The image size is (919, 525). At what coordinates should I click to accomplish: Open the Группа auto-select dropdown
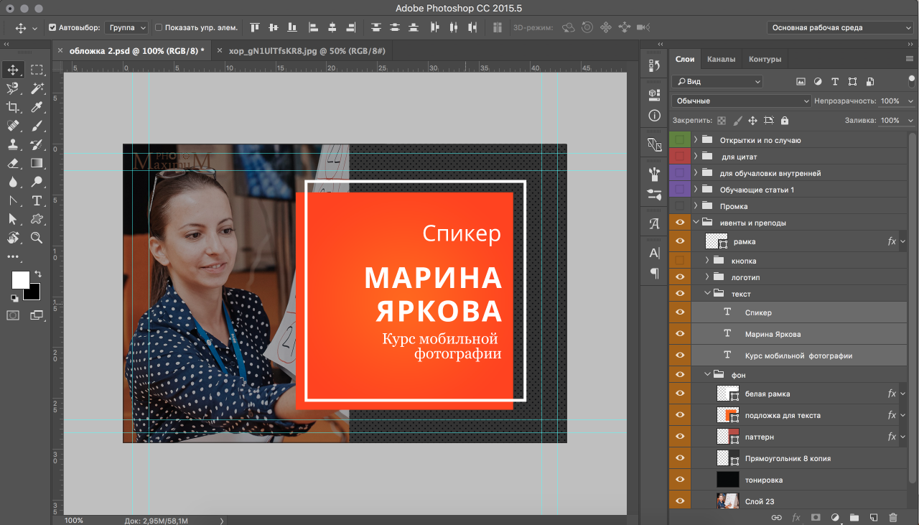(x=126, y=28)
